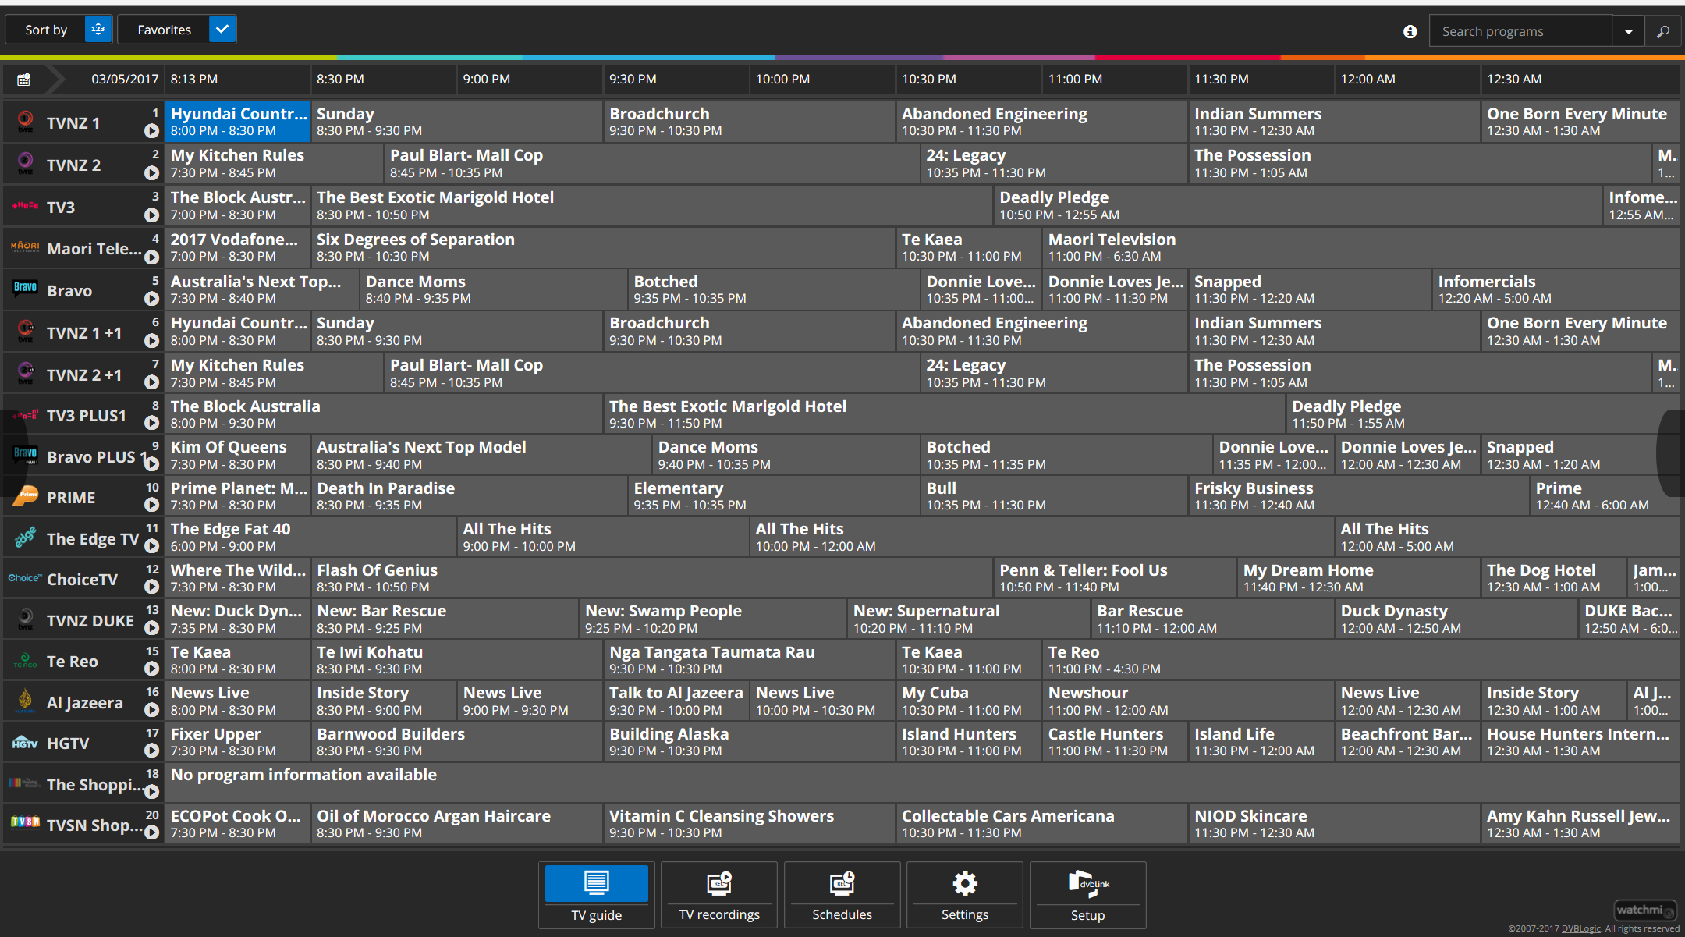The image size is (1685, 937).
Task: Click the play icon for Al Jazeera
Action: tap(152, 710)
